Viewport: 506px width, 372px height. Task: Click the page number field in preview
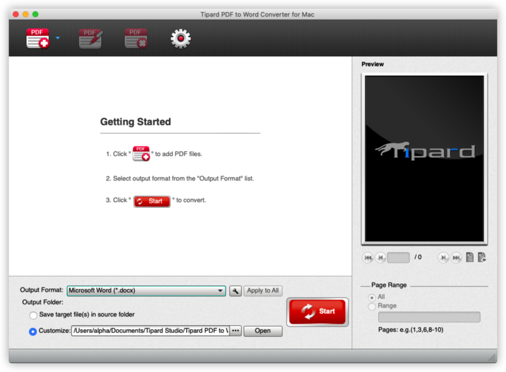click(398, 258)
